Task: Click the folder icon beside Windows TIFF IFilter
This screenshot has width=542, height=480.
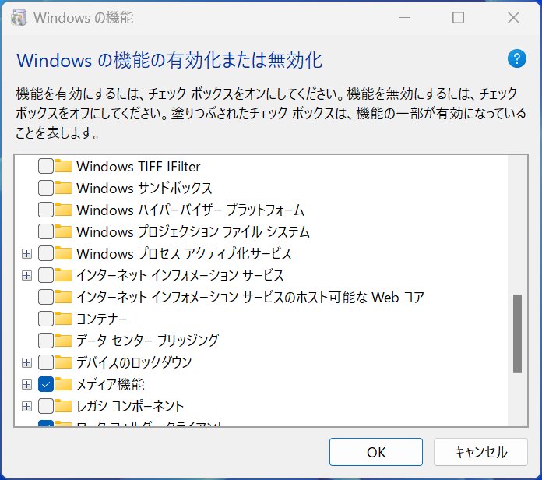Action: (x=63, y=166)
